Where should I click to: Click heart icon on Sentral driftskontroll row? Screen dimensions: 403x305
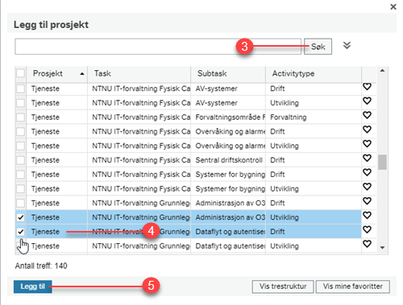pos(367,158)
